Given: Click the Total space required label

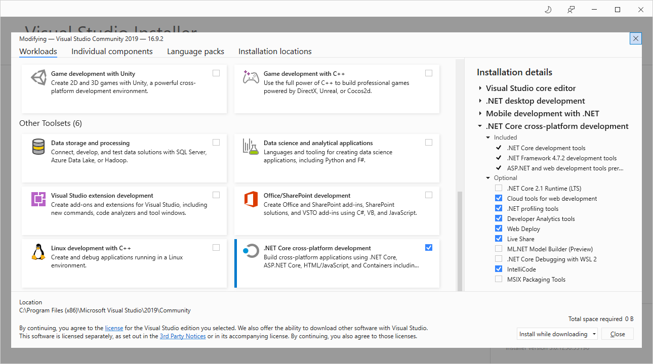Looking at the screenshot, I should pos(595,319).
